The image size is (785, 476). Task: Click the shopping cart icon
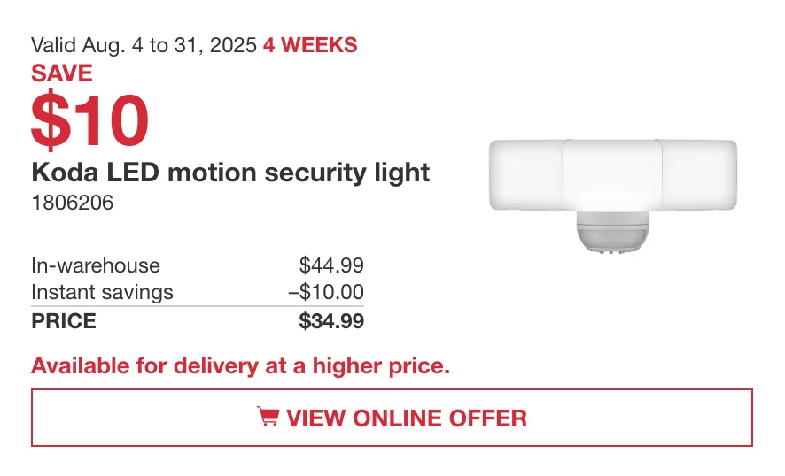[x=268, y=416]
